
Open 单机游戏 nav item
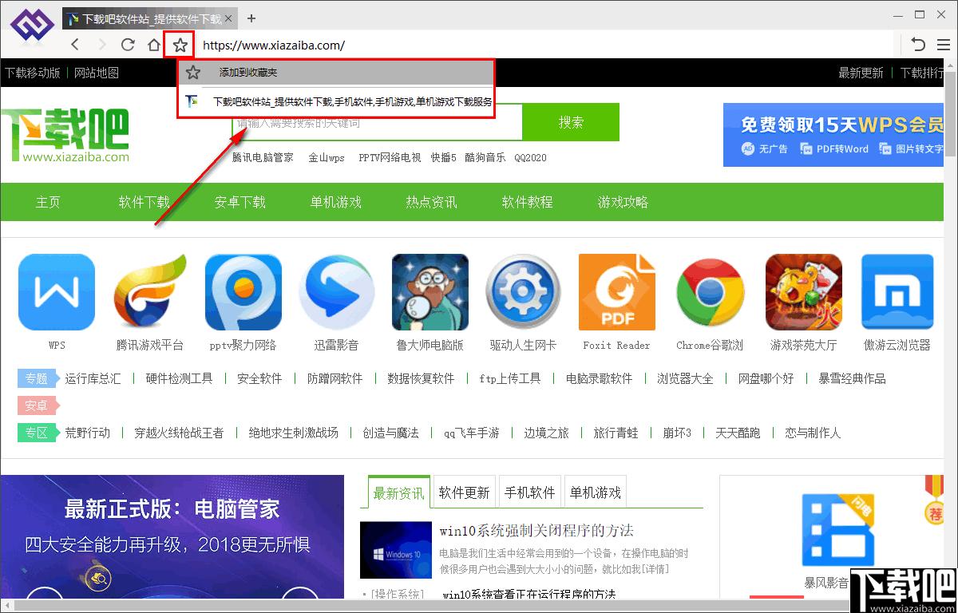point(336,202)
